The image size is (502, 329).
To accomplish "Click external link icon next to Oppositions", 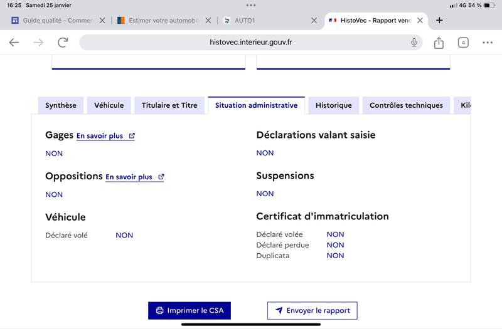I will coord(161,177).
